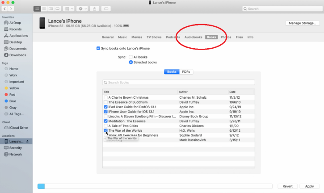Open All Tags in sidebar
324x193 pixels.
tap(16, 114)
